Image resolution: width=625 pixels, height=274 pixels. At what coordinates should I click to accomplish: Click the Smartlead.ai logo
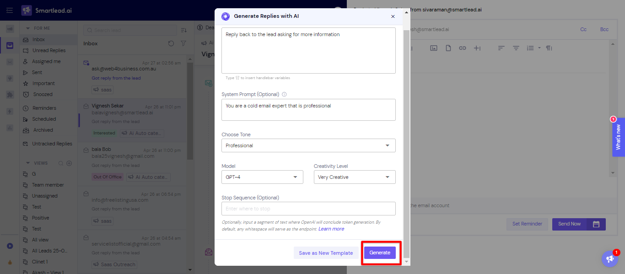tap(46, 11)
